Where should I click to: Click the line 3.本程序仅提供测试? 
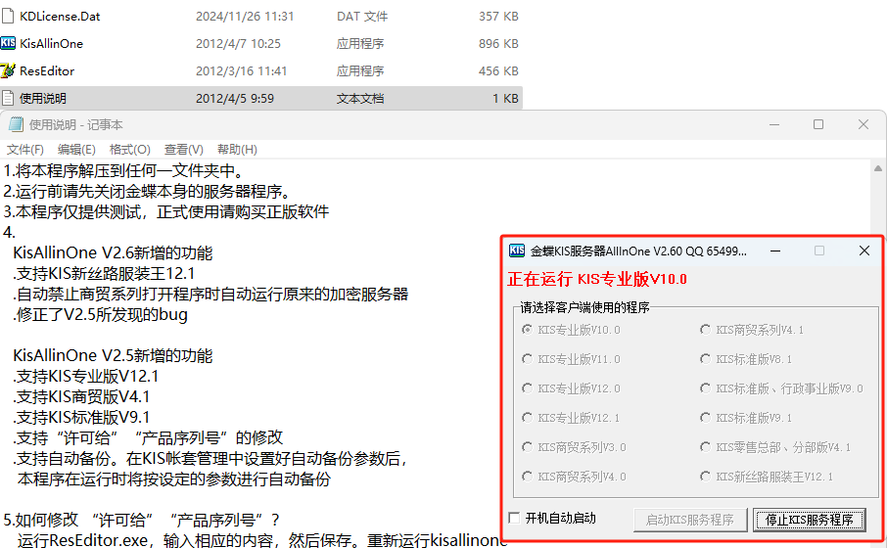point(166,212)
